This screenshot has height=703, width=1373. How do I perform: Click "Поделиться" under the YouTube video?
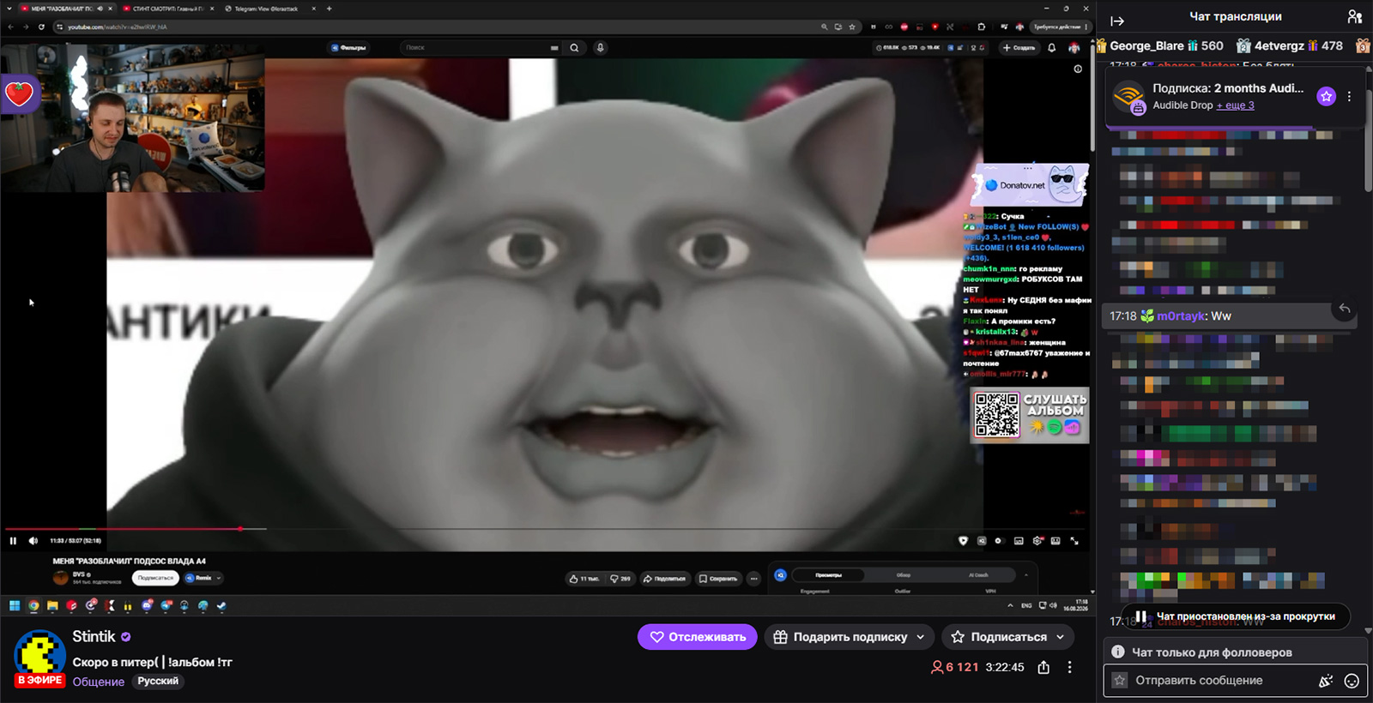pyautogui.click(x=664, y=579)
